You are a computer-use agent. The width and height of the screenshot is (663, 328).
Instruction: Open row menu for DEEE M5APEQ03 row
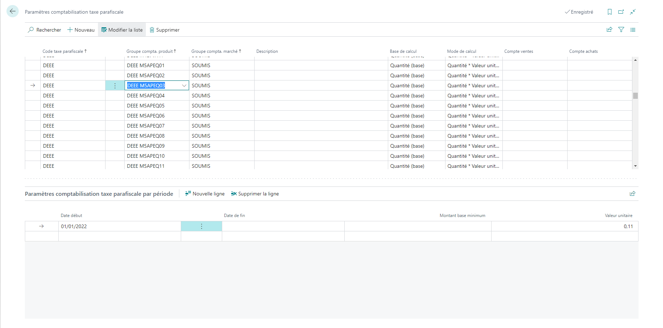point(115,86)
